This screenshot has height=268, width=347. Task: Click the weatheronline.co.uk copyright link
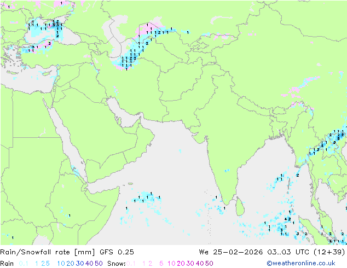point(301,263)
